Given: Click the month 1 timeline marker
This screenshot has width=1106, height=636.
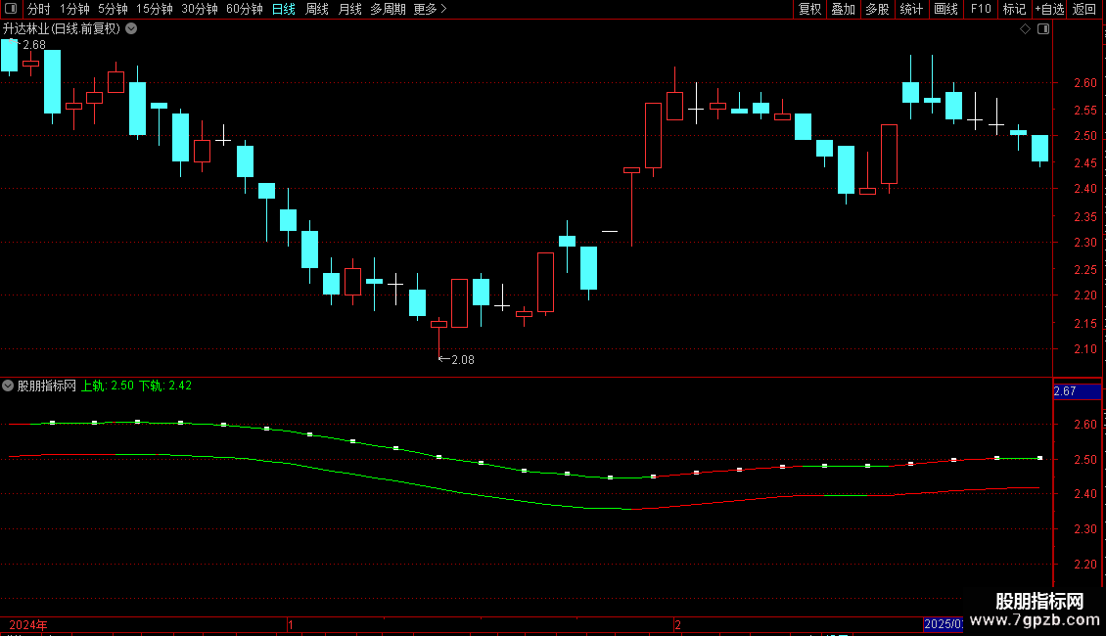Looking at the screenshot, I should click(291, 624).
